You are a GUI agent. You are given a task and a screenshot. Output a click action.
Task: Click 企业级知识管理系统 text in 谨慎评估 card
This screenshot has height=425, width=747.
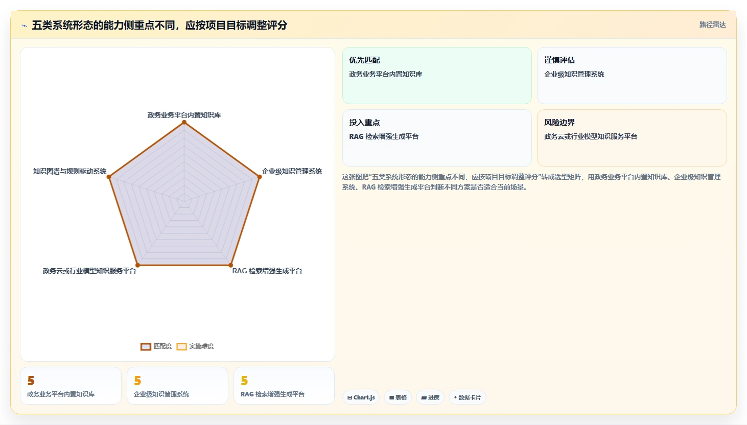click(x=574, y=74)
